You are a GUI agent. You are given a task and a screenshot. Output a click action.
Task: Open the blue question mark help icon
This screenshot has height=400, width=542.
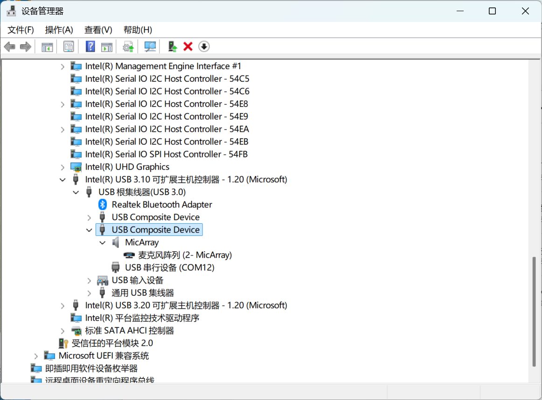pos(90,47)
